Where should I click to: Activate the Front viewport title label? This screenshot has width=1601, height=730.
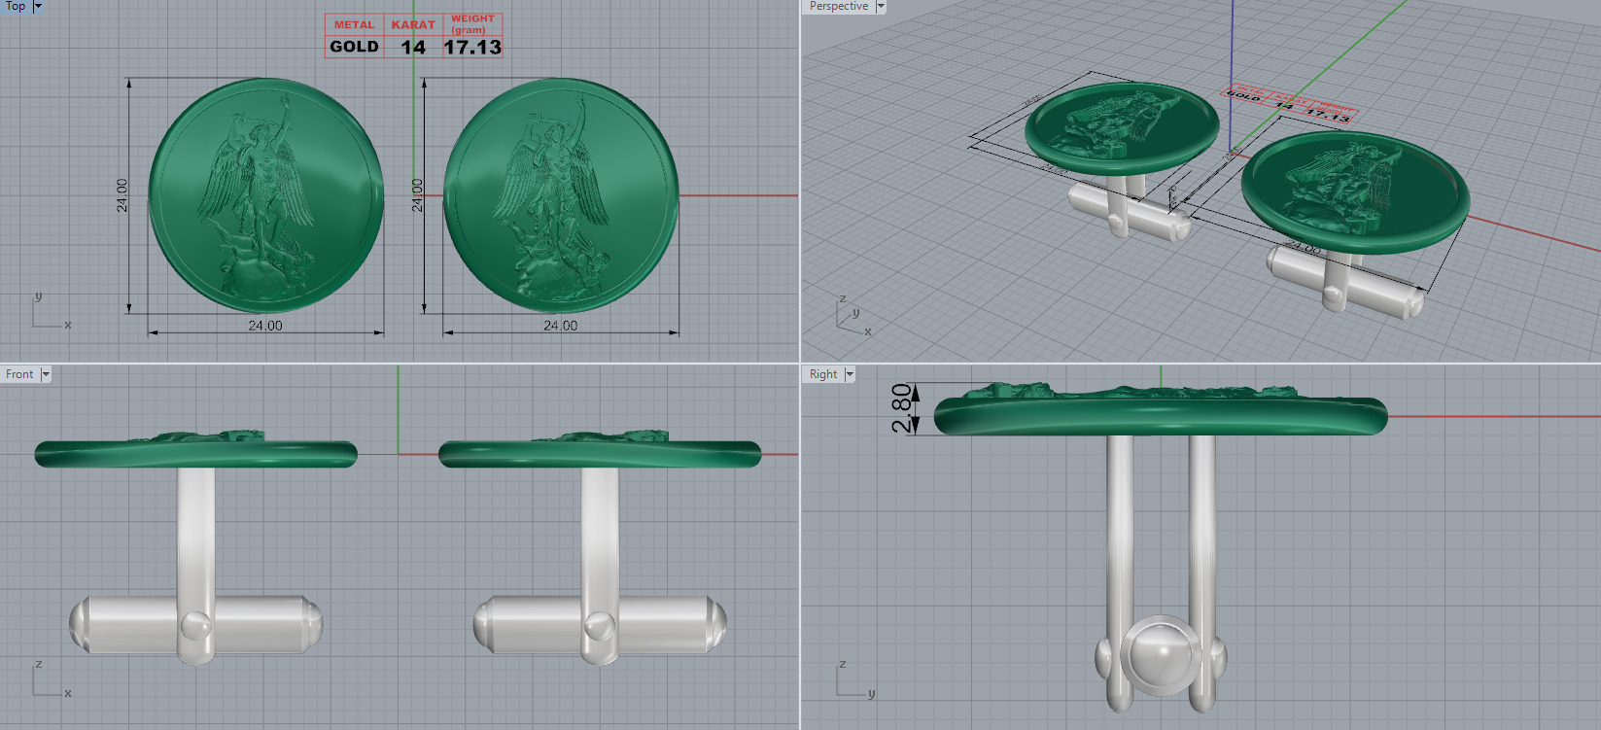(x=19, y=374)
